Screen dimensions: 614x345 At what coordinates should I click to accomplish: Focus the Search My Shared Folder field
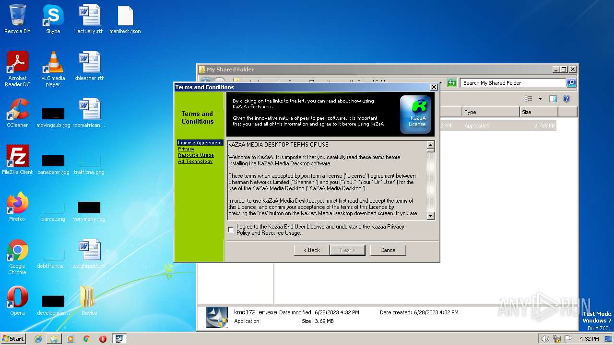point(513,83)
